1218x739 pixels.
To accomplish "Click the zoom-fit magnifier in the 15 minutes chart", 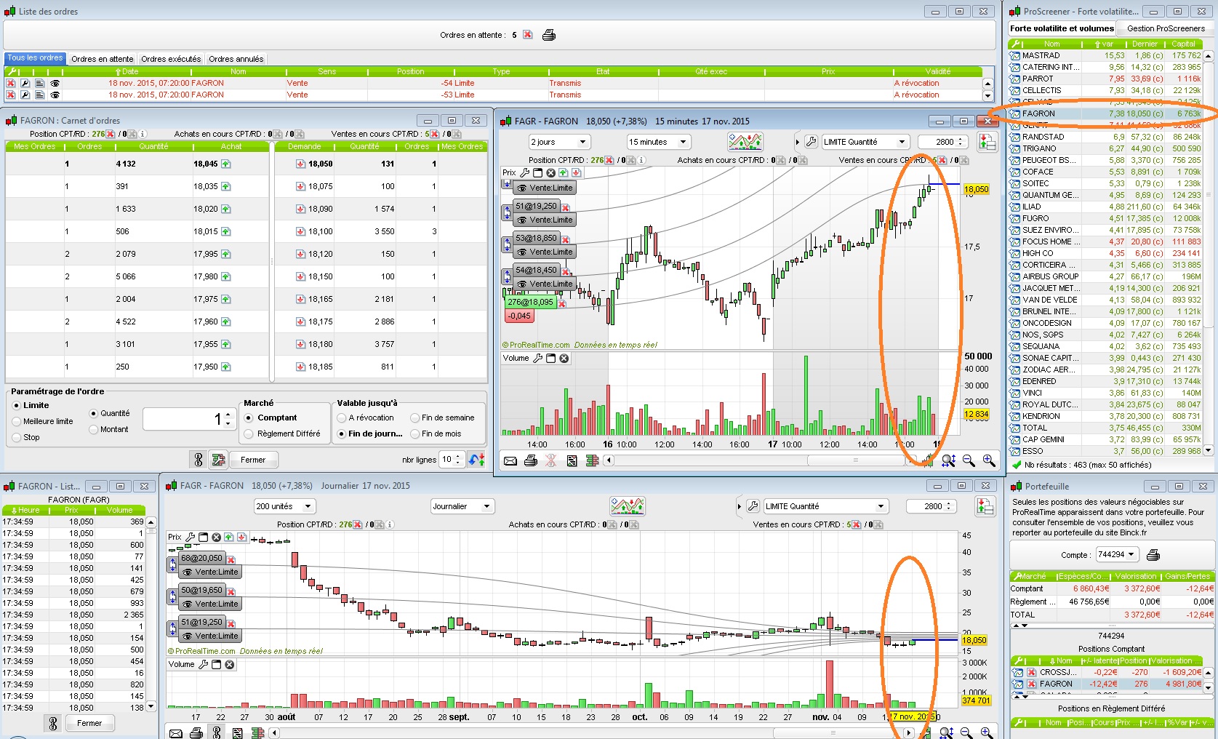I will tap(948, 460).
